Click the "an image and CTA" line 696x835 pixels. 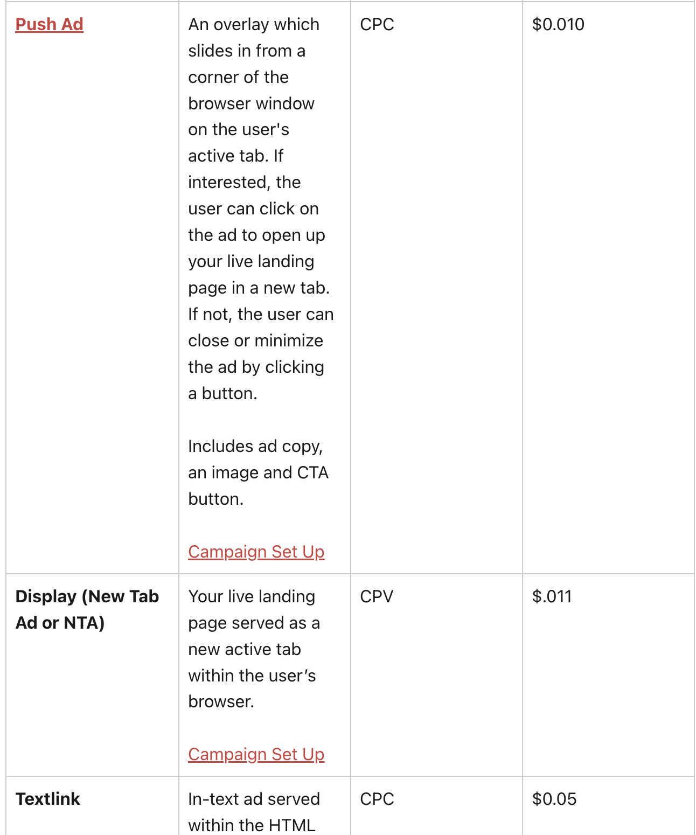(258, 473)
